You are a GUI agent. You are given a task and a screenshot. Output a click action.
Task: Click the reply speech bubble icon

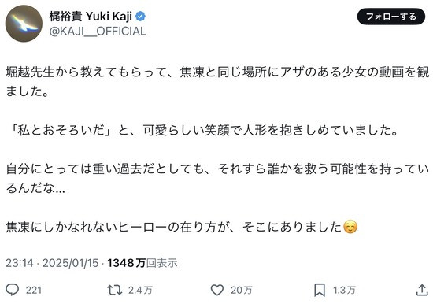pos(13,290)
